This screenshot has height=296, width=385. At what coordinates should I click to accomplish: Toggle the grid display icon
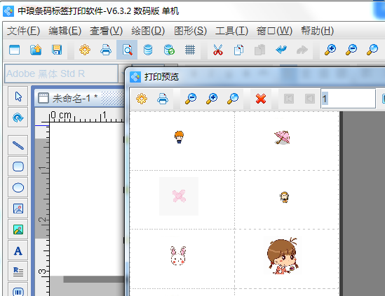(x=190, y=50)
